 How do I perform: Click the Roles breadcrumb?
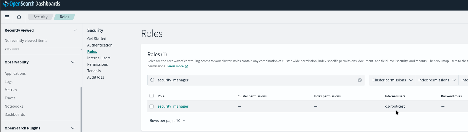(x=65, y=17)
